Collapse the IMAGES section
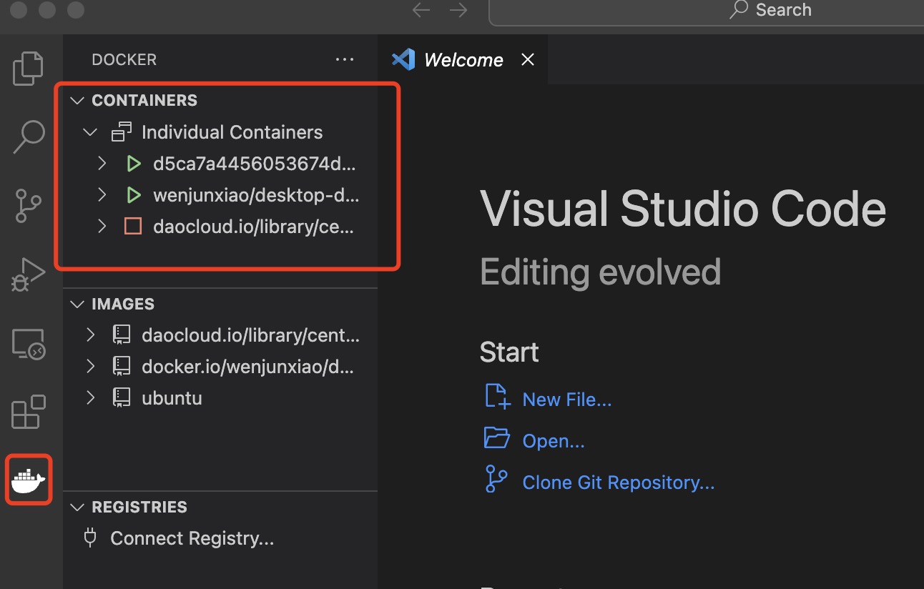The width and height of the screenshot is (924, 589). pos(77,305)
